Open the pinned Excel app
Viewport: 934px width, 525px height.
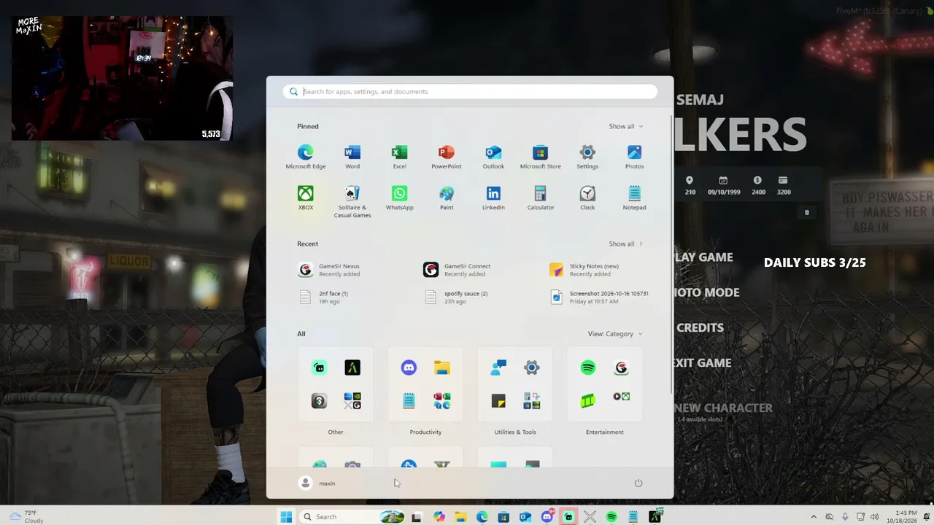click(399, 157)
